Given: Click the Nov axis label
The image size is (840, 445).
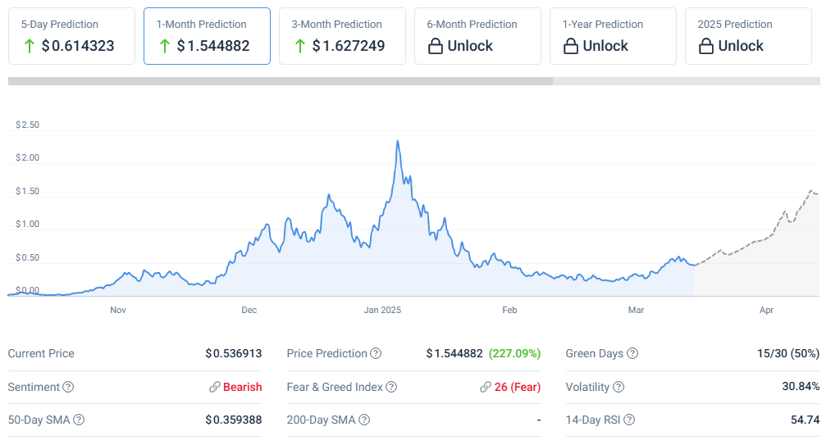Looking at the screenshot, I should pos(118,310).
